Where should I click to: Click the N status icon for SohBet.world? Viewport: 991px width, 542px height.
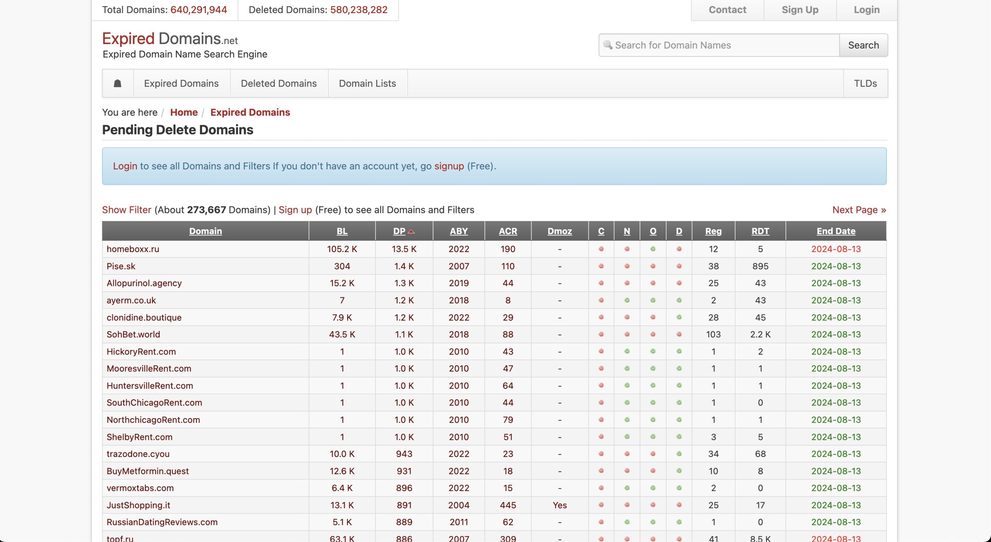point(626,334)
